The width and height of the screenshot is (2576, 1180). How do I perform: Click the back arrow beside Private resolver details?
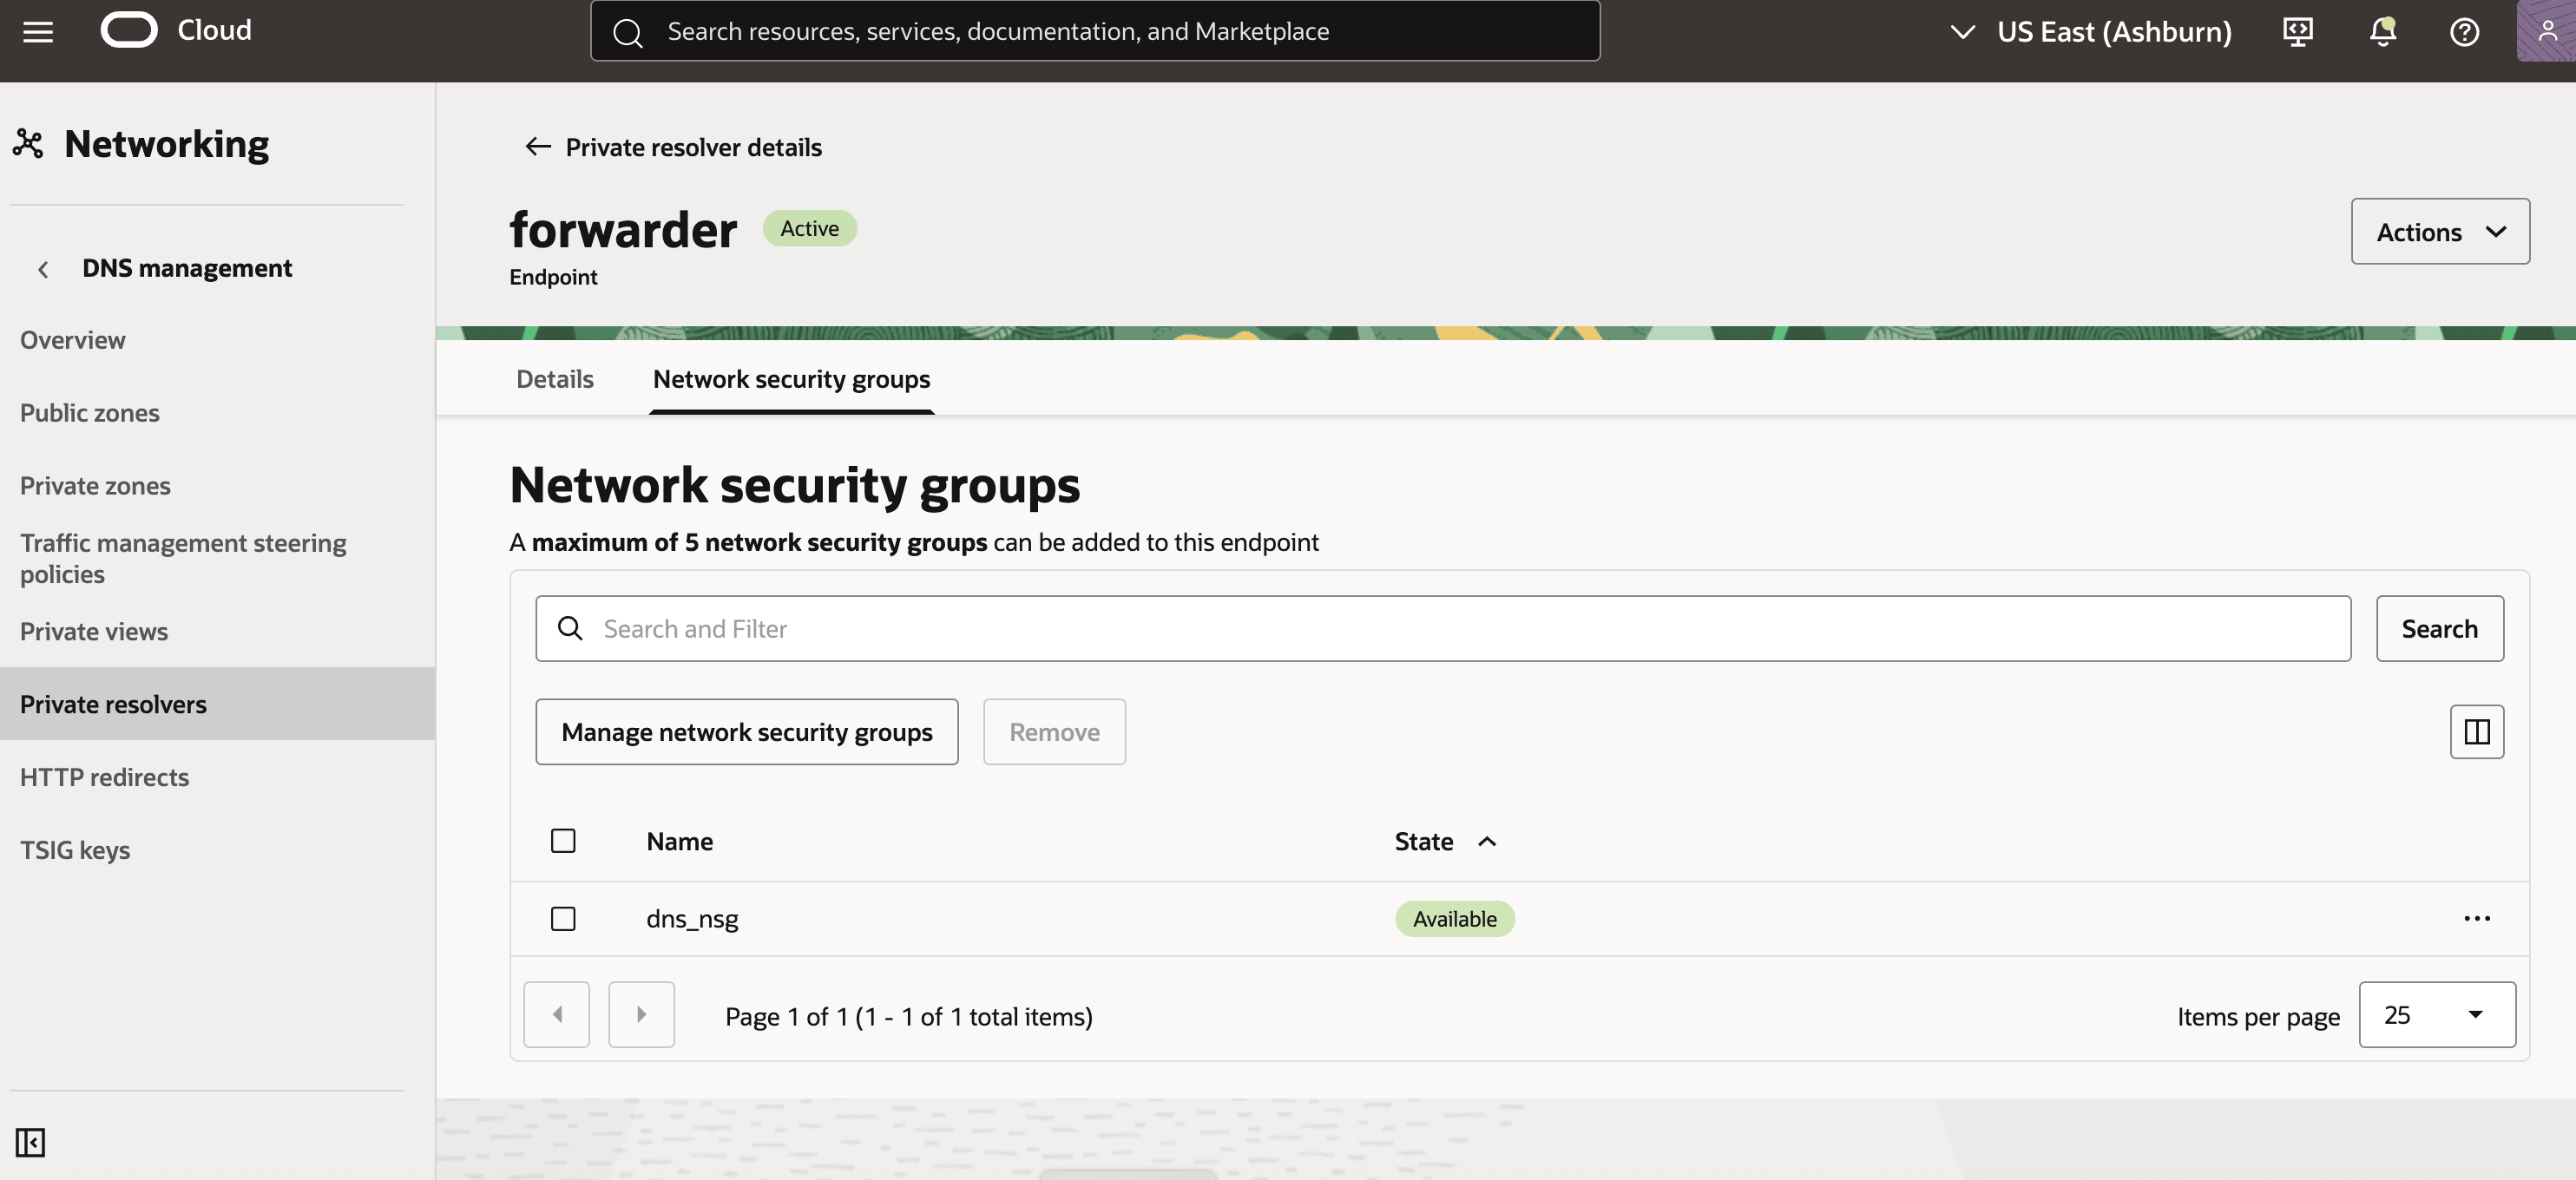(x=537, y=147)
